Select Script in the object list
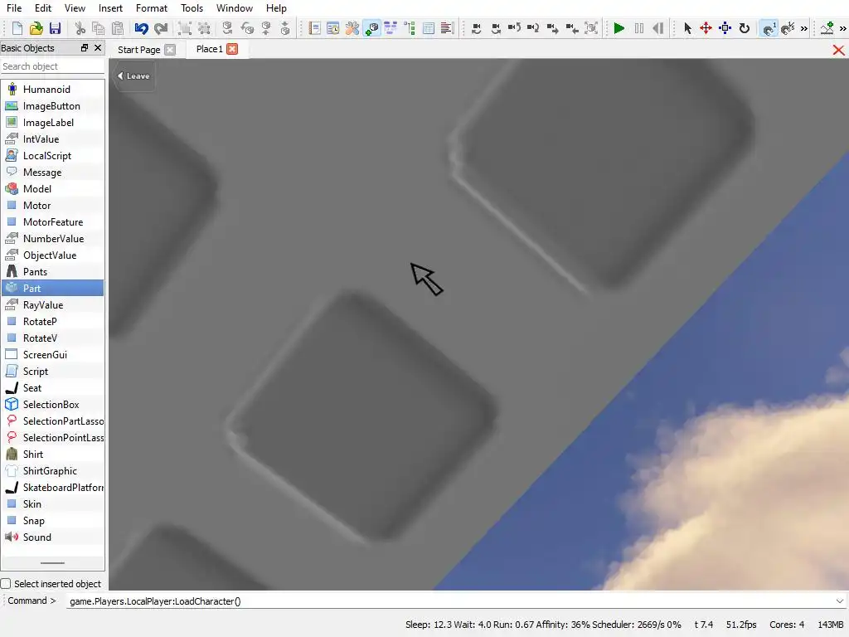 52,371
